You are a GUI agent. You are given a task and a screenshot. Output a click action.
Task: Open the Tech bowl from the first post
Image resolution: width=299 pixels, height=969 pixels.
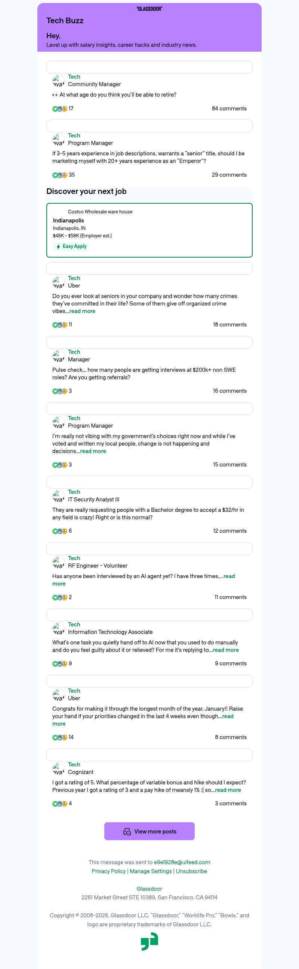[x=74, y=77]
